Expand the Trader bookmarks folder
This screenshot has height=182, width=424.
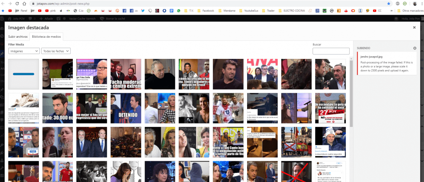point(268,11)
